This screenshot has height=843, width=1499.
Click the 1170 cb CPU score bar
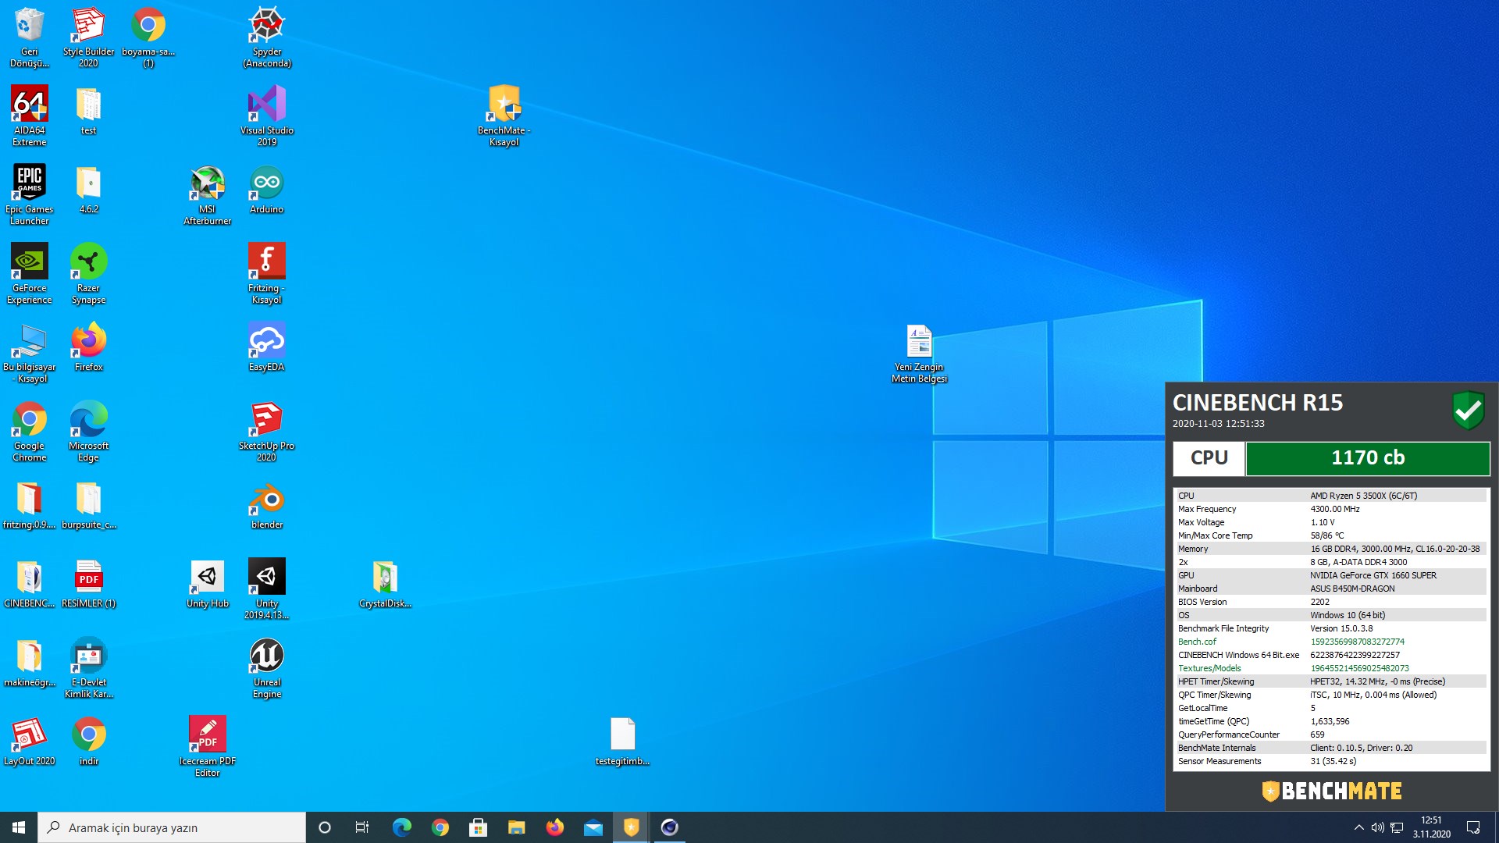point(1368,458)
